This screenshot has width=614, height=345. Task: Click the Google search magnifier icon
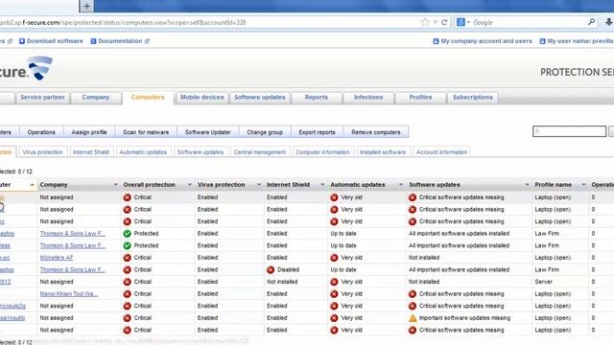click(x=591, y=22)
